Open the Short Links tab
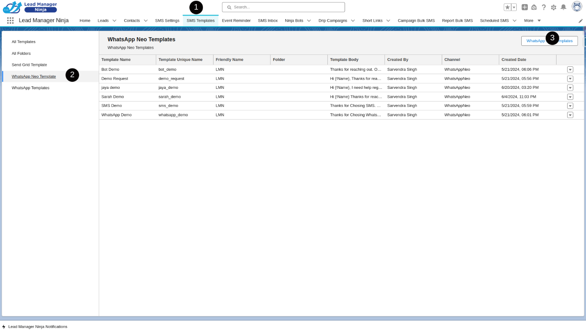The width and height of the screenshot is (586, 332). coord(372,20)
